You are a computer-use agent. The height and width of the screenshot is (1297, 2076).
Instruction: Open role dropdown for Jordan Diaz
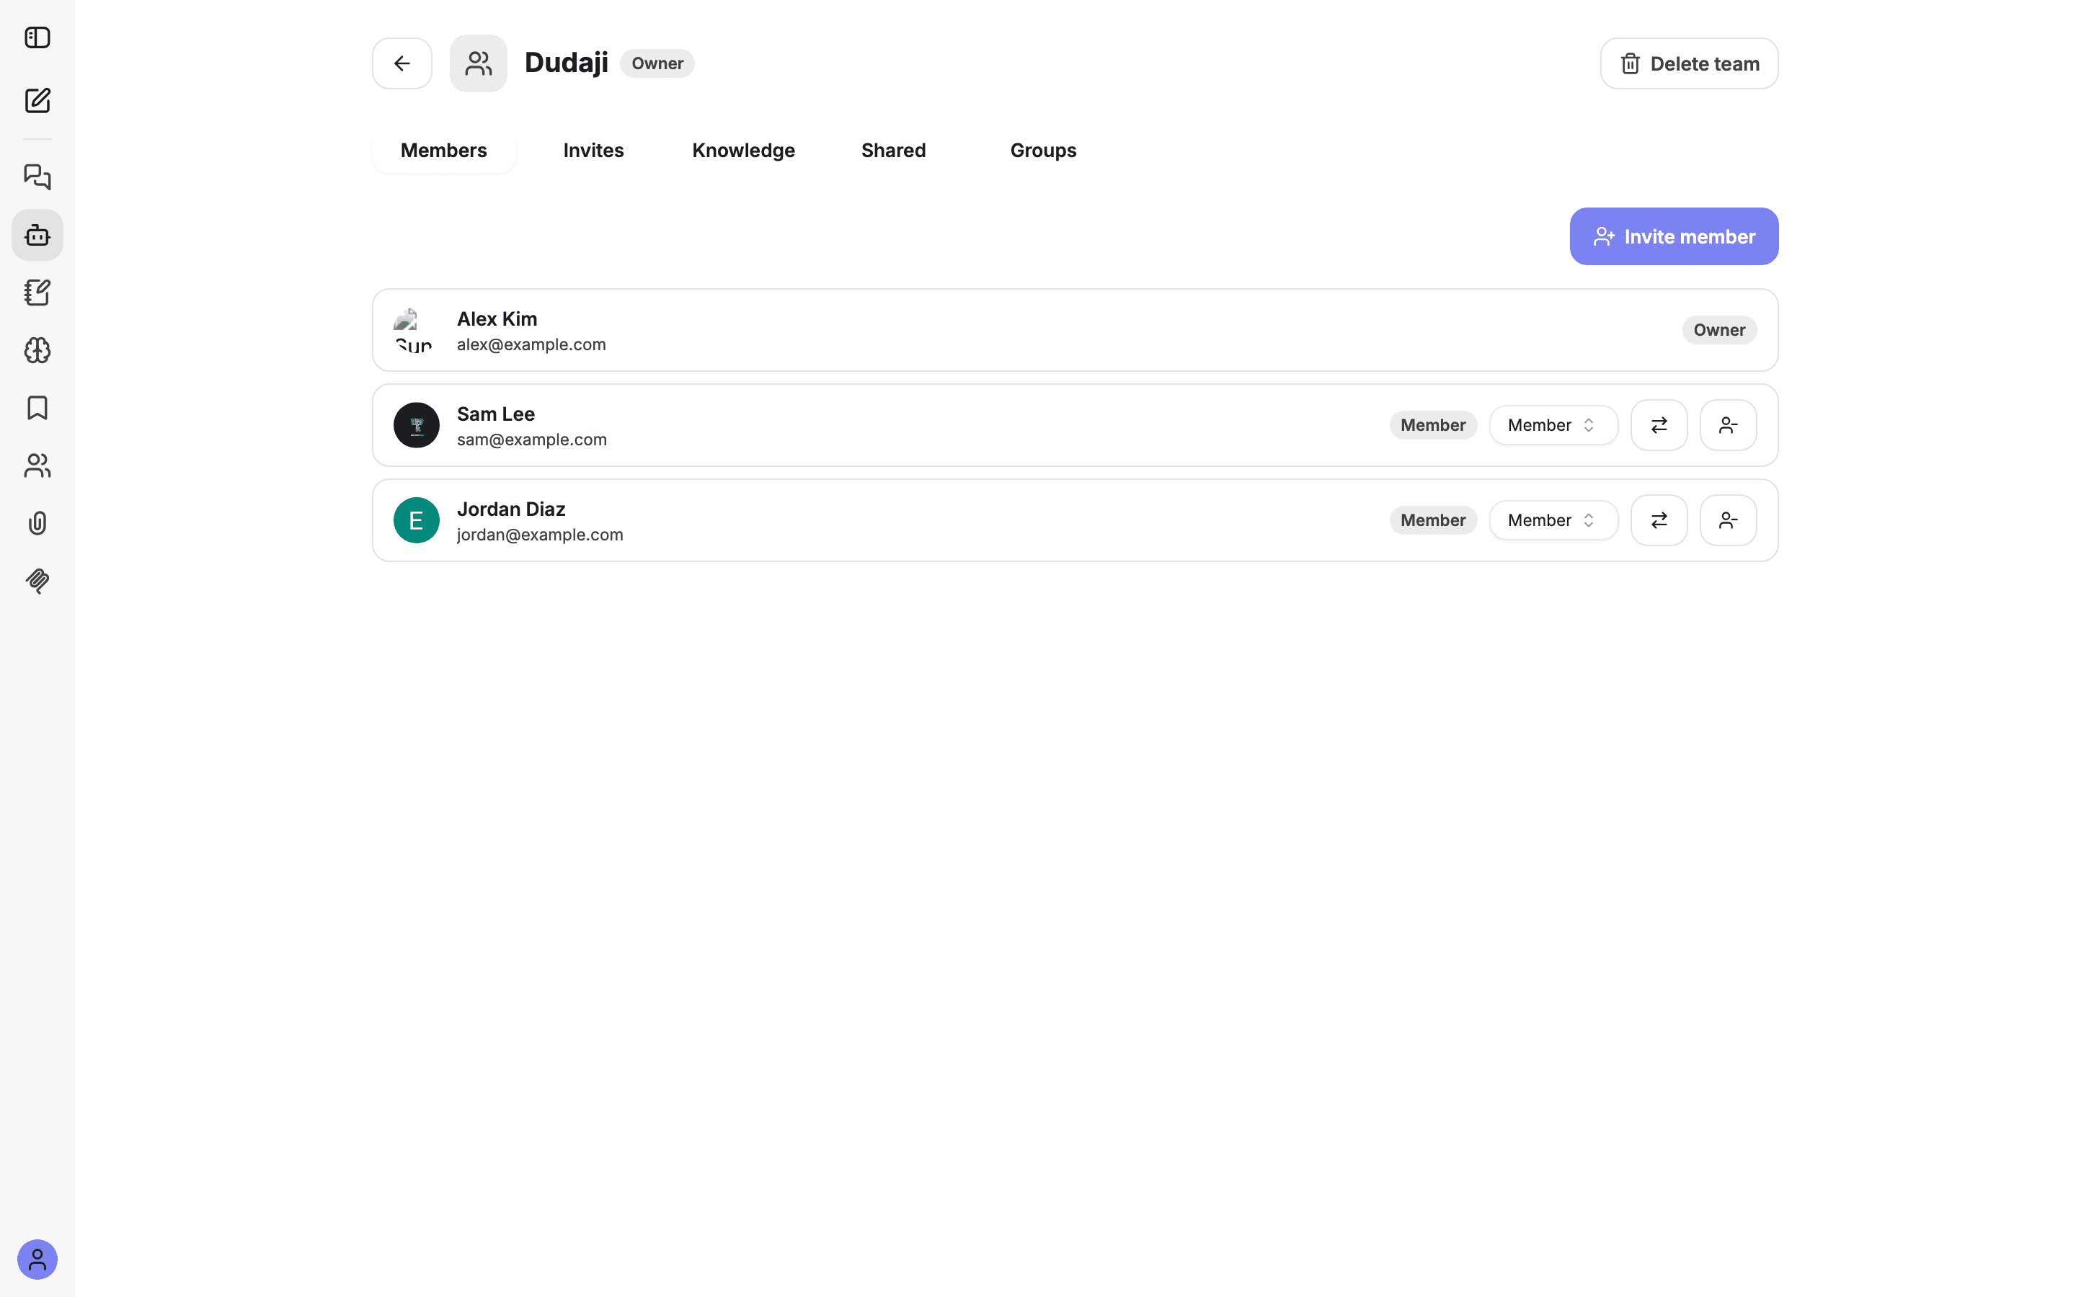pos(1553,521)
